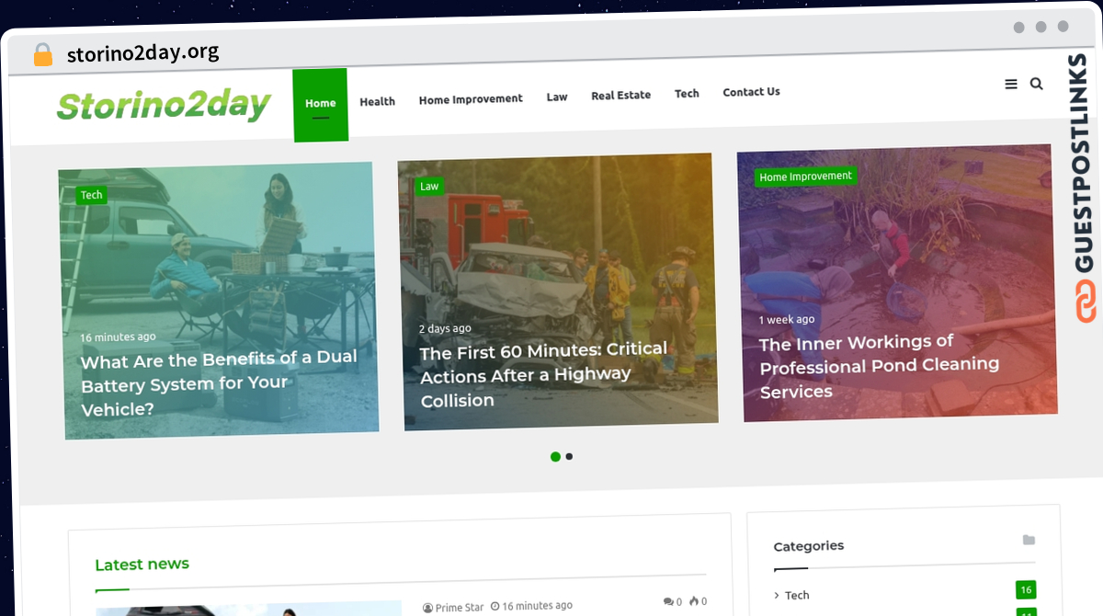
Task: Click the '16 minutes ago' text beside Prime Star
Action: click(x=538, y=606)
